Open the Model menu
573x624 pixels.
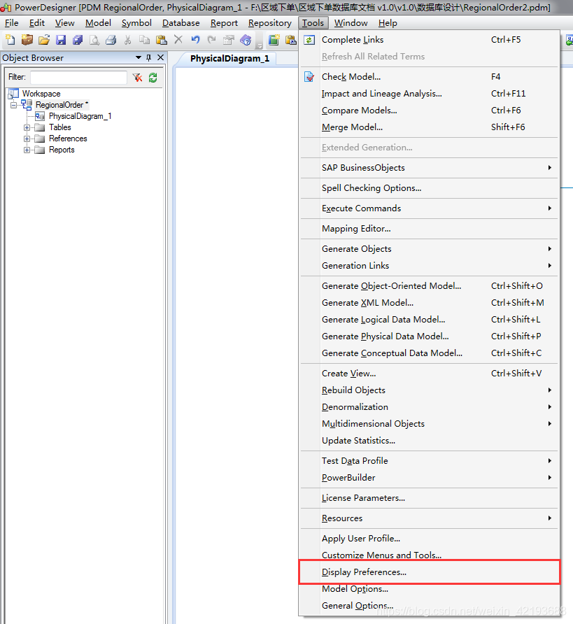[x=98, y=23]
